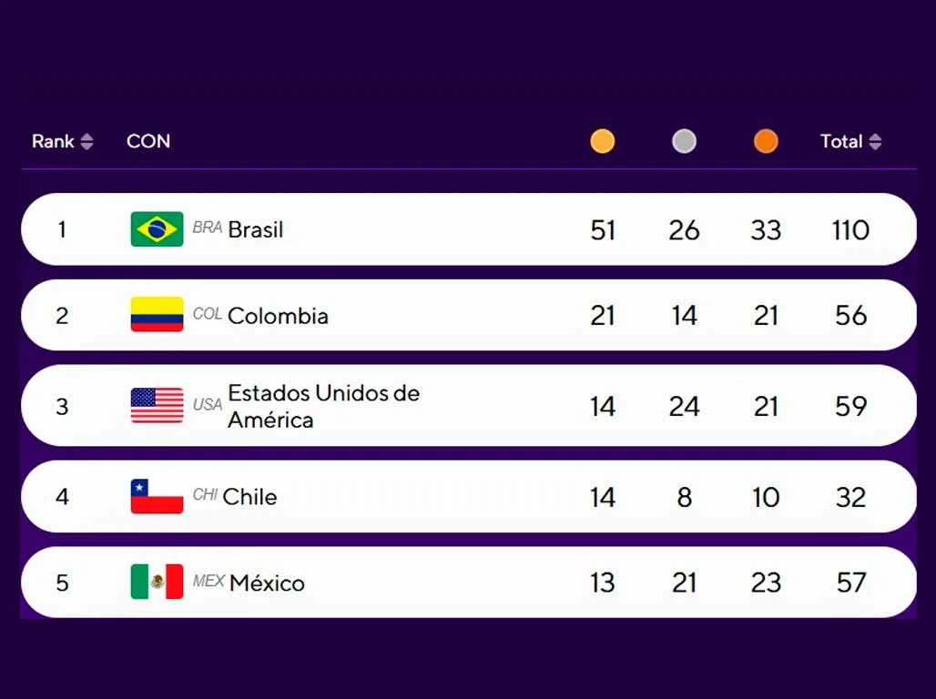
Task: Click the gold medal column icon
Action: click(602, 141)
